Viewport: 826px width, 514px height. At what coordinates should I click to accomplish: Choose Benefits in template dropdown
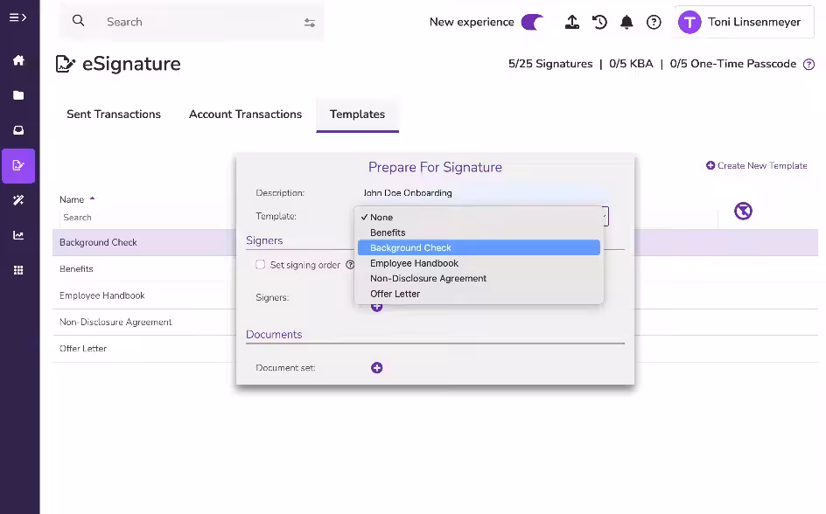tap(479, 233)
